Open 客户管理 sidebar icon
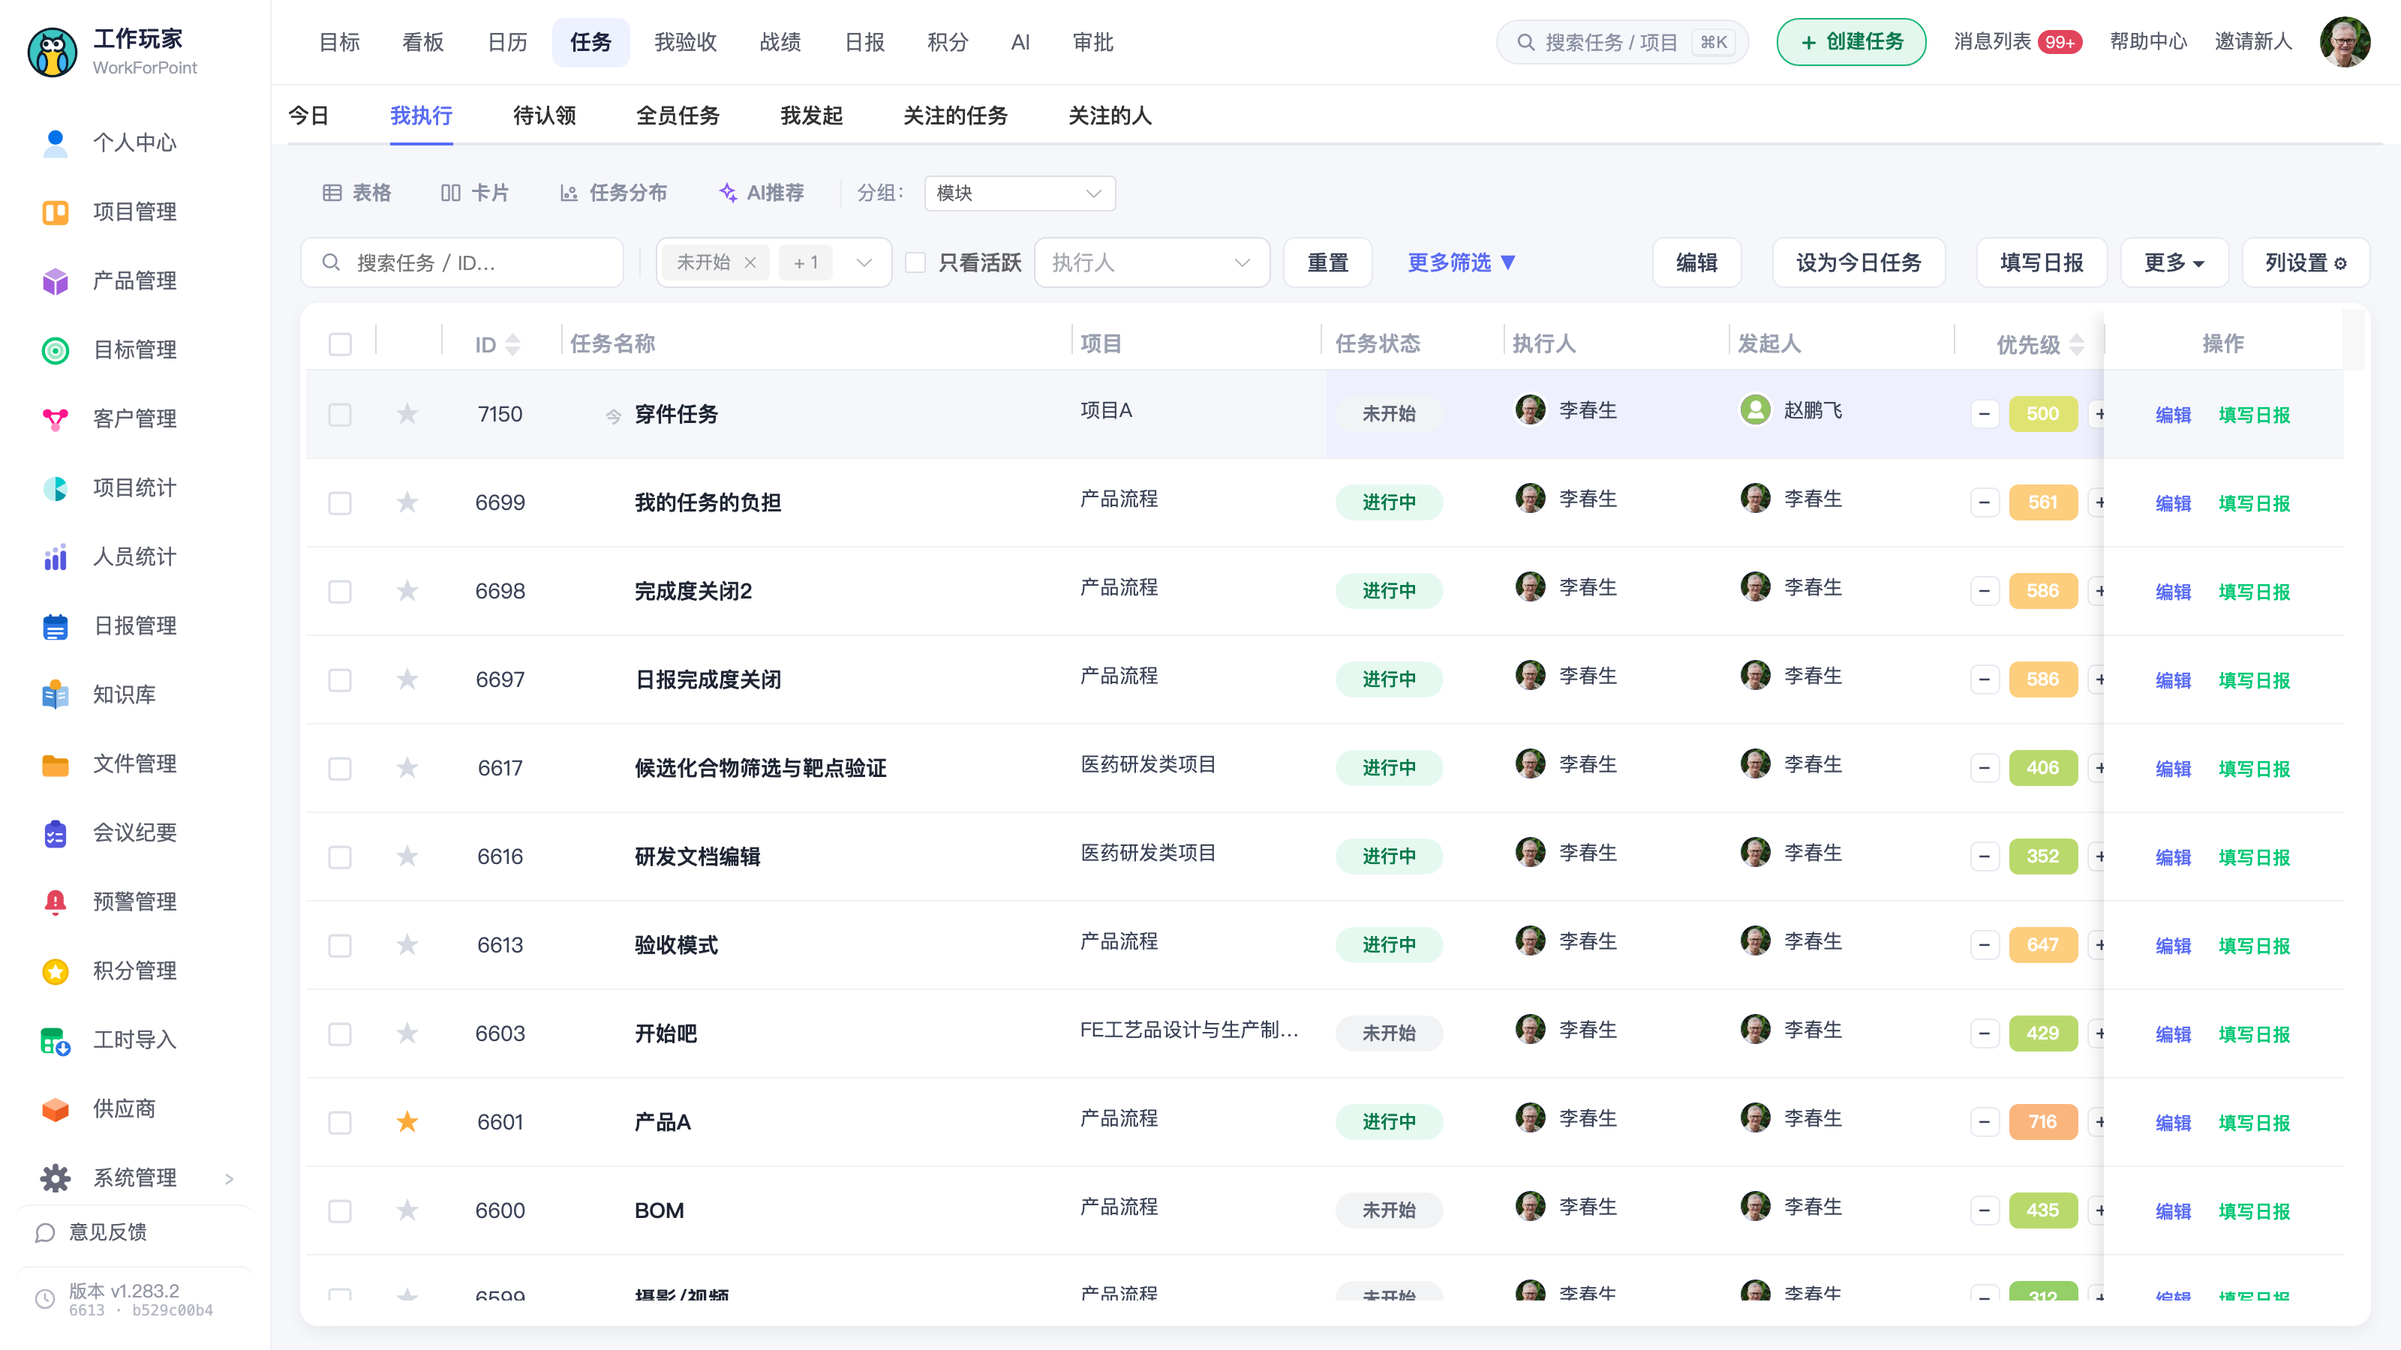 55,418
